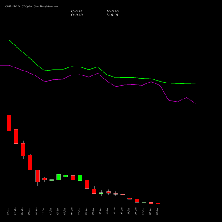Click the 30 Dec date label
Screen dimensions: 222x222
36,211
